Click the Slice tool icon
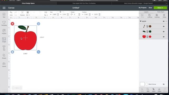The height and width of the screenshot is (95, 169). click(142, 89)
